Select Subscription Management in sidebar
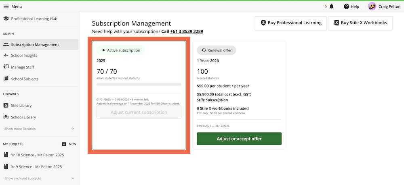The height and width of the screenshot is (185, 404). [x=40, y=44]
